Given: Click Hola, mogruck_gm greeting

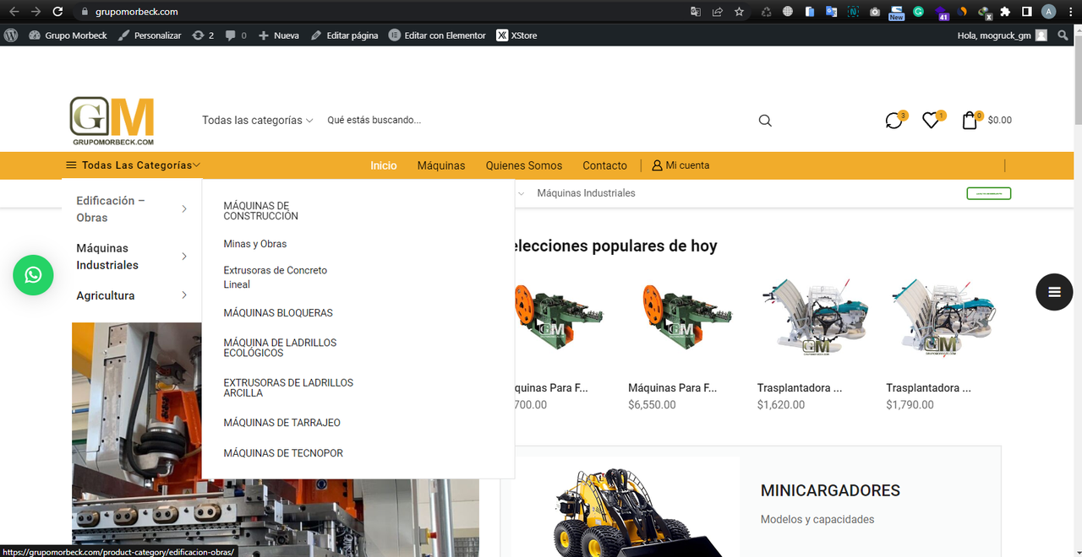Looking at the screenshot, I should [994, 35].
